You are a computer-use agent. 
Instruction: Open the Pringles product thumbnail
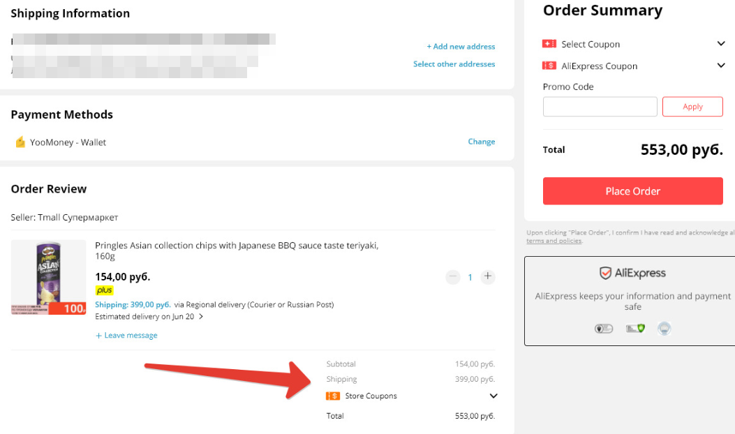tap(48, 277)
